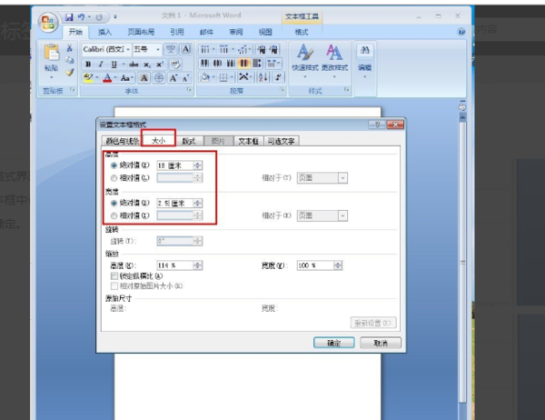Cut selection with the scissors icon
This screenshot has width=545, height=420.
click(70, 48)
